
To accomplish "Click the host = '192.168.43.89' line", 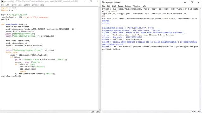I will coord(14,15).
